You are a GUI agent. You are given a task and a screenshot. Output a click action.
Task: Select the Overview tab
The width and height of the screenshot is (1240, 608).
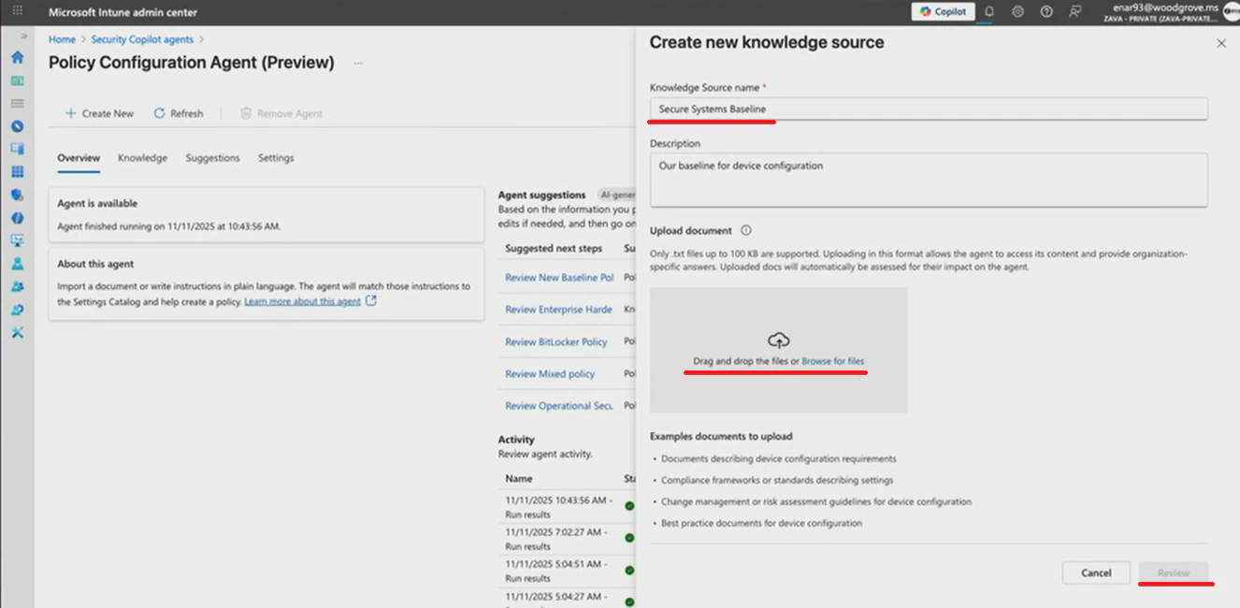(79, 158)
